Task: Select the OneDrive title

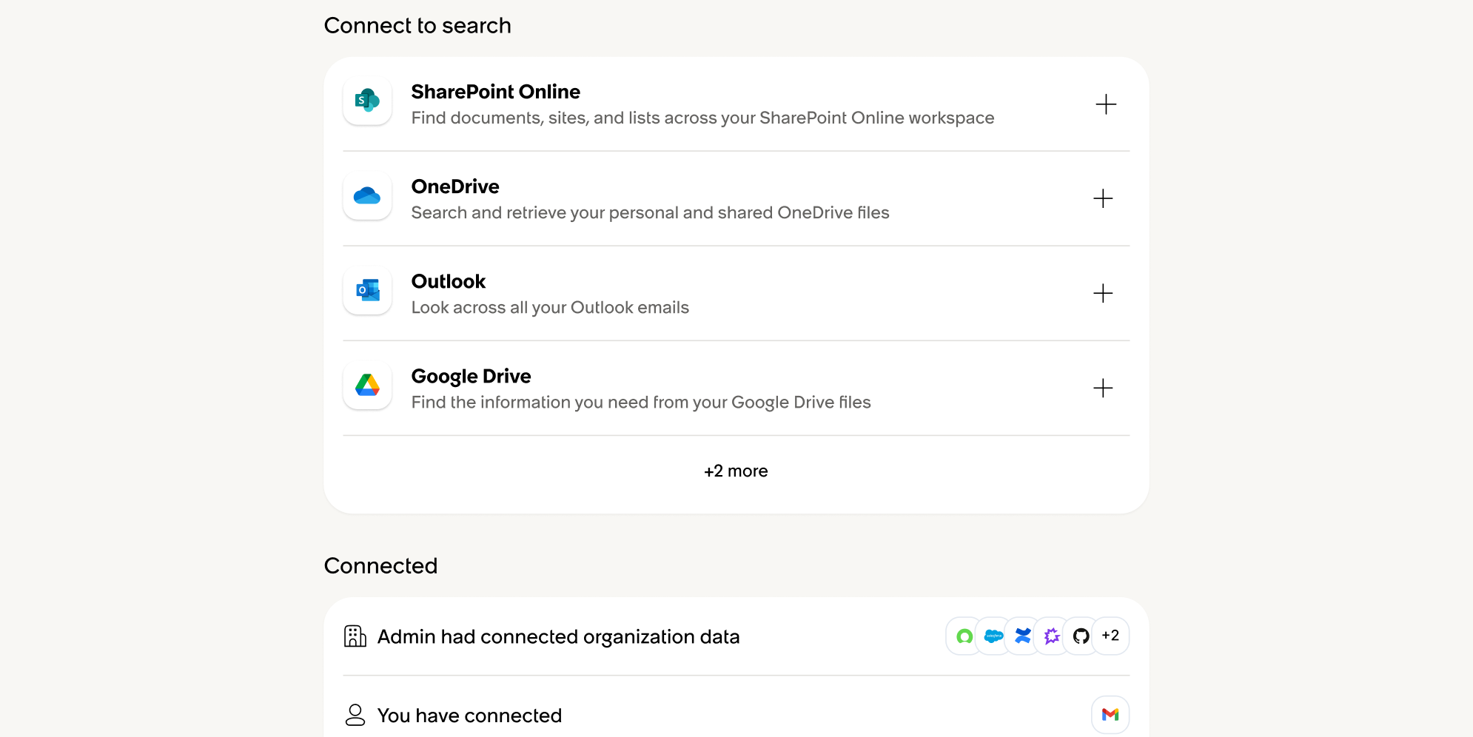Action: click(455, 186)
